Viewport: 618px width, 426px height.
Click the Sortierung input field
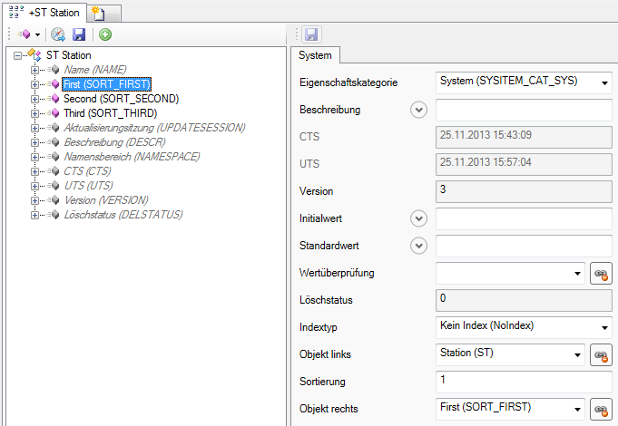524,382
